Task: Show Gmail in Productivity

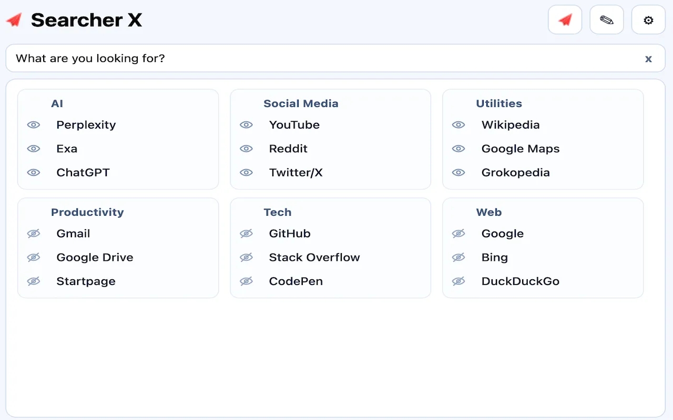Action: click(x=34, y=234)
